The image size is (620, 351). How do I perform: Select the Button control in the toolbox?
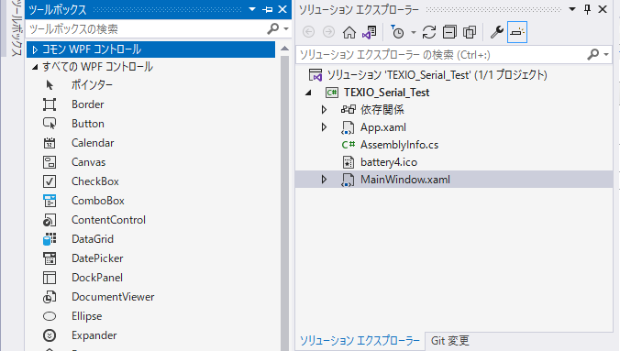tap(88, 124)
